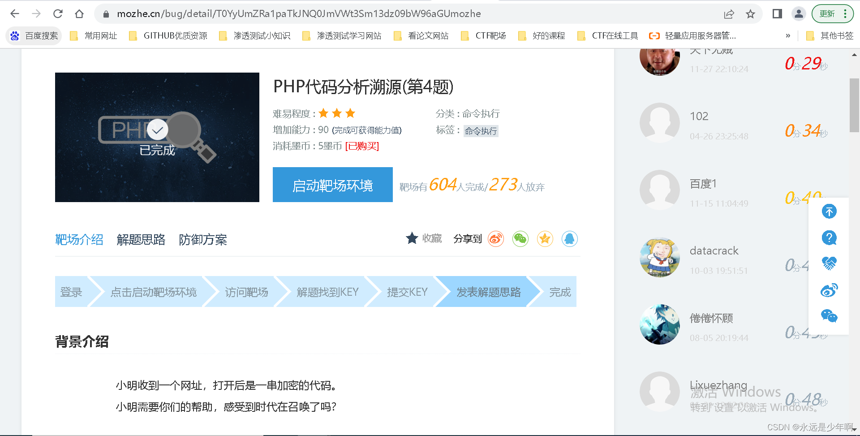Open the 看论文网站 bookmark folder
Screen dimensions: 860x436
pyautogui.click(x=421, y=36)
